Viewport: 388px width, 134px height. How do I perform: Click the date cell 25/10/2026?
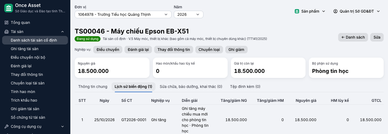tap(105, 120)
